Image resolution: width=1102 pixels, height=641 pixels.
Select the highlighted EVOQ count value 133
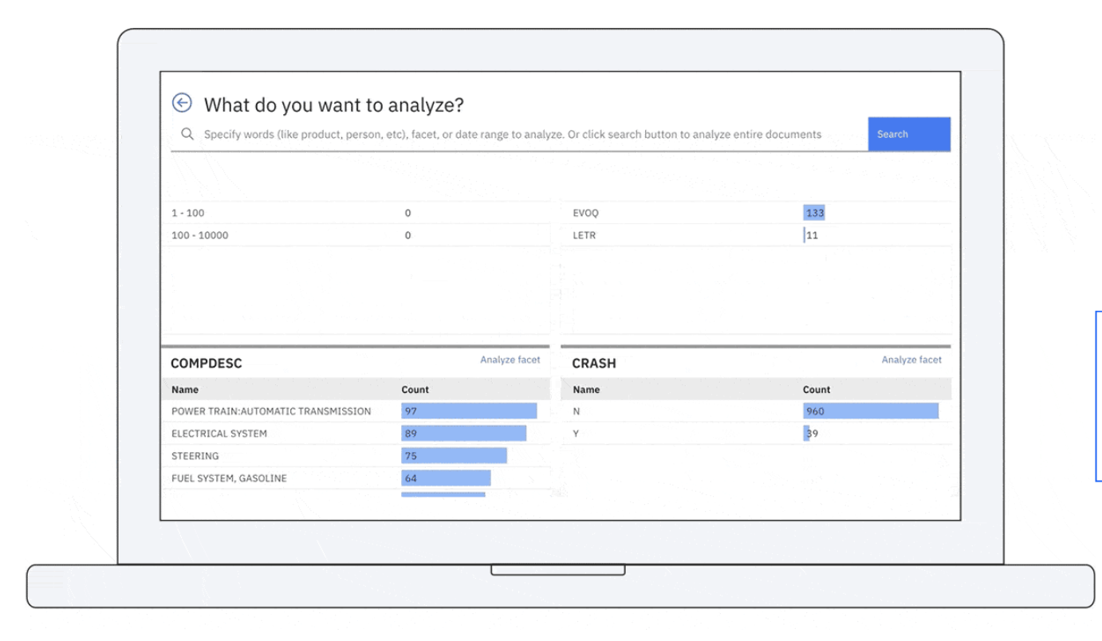(814, 212)
